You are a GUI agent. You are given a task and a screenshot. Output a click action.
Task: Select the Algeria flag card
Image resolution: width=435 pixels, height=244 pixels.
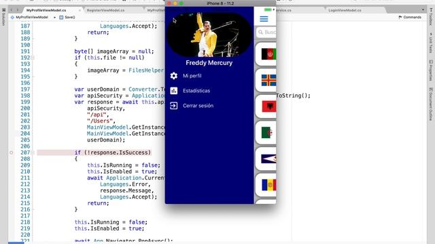266,133
